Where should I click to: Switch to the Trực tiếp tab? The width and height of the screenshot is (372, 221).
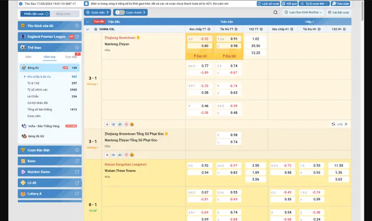pos(71,57)
